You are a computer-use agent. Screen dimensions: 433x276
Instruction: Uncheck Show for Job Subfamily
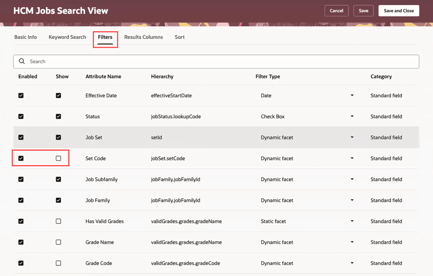58,180
